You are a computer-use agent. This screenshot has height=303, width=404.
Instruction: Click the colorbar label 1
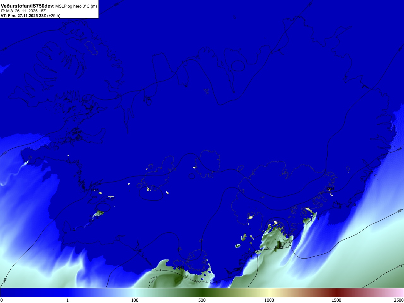tap(67, 300)
